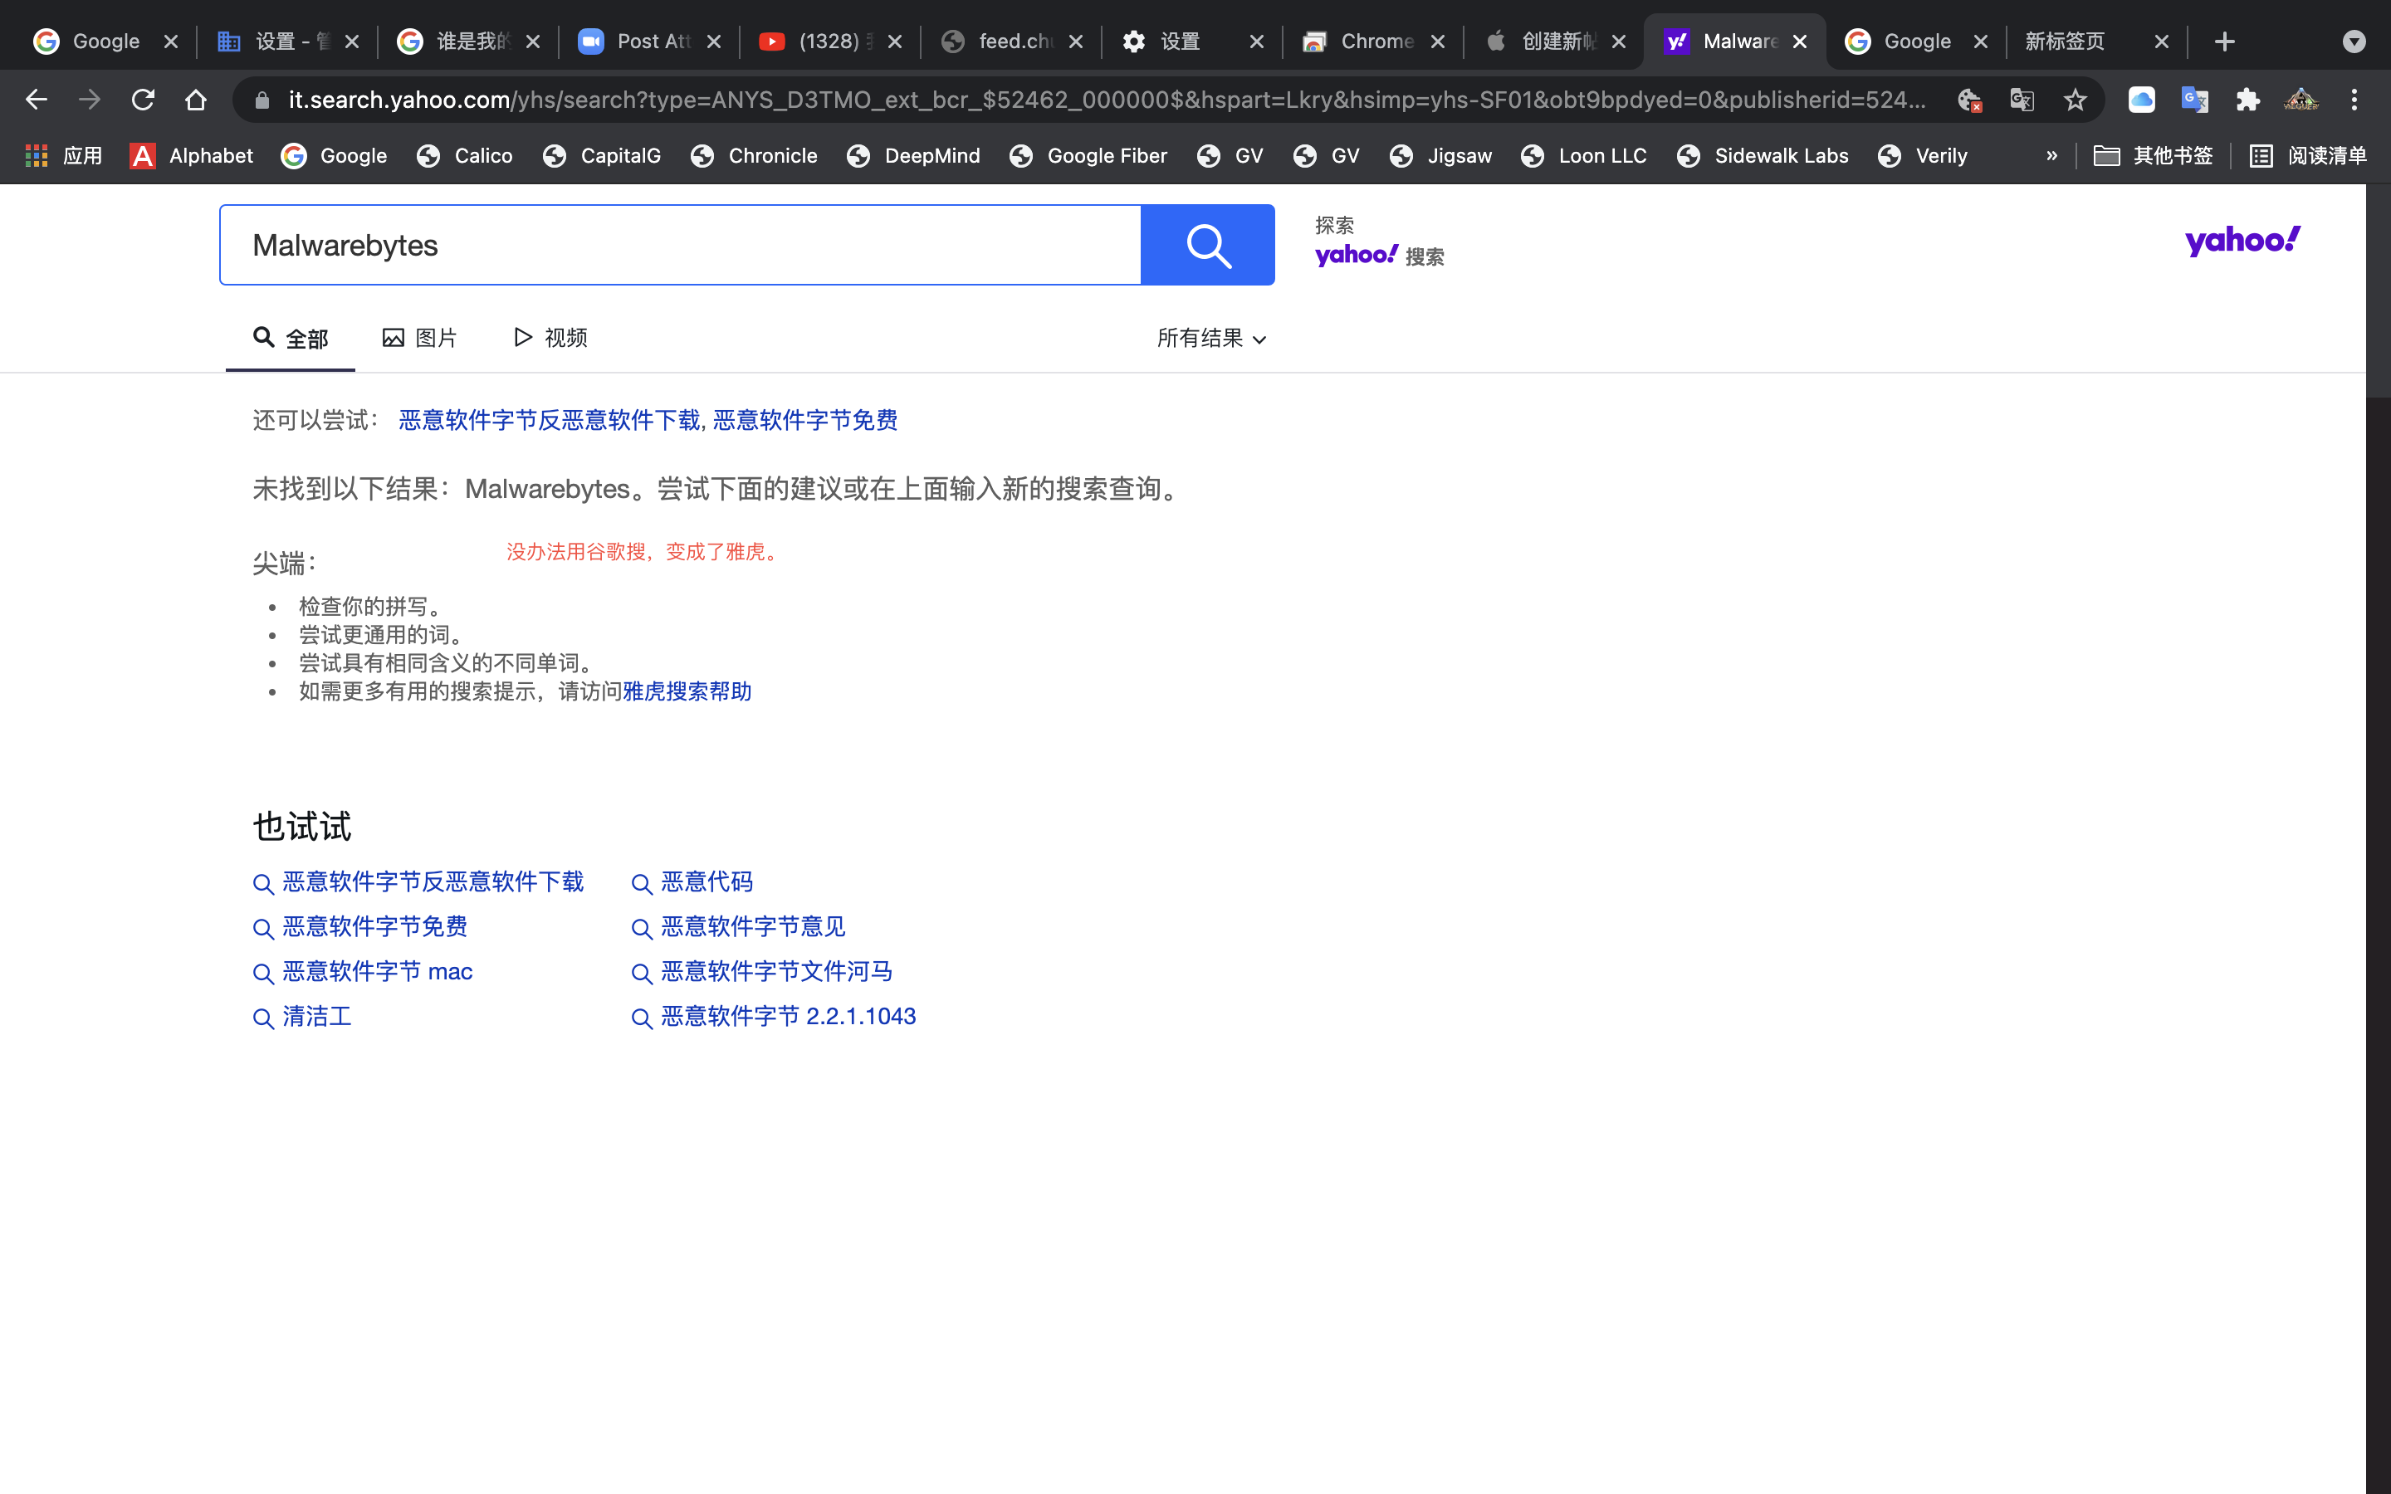Open the DeepMind bookmark
Viewport: 2391px width, 1494px height.
tap(913, 156)
